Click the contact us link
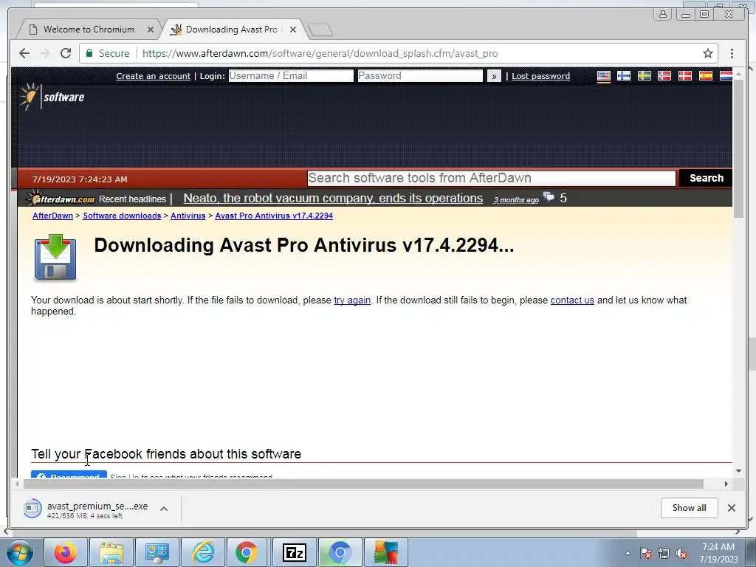The height and width of the screenshot is (567, 756). click(x=572, y=300)
